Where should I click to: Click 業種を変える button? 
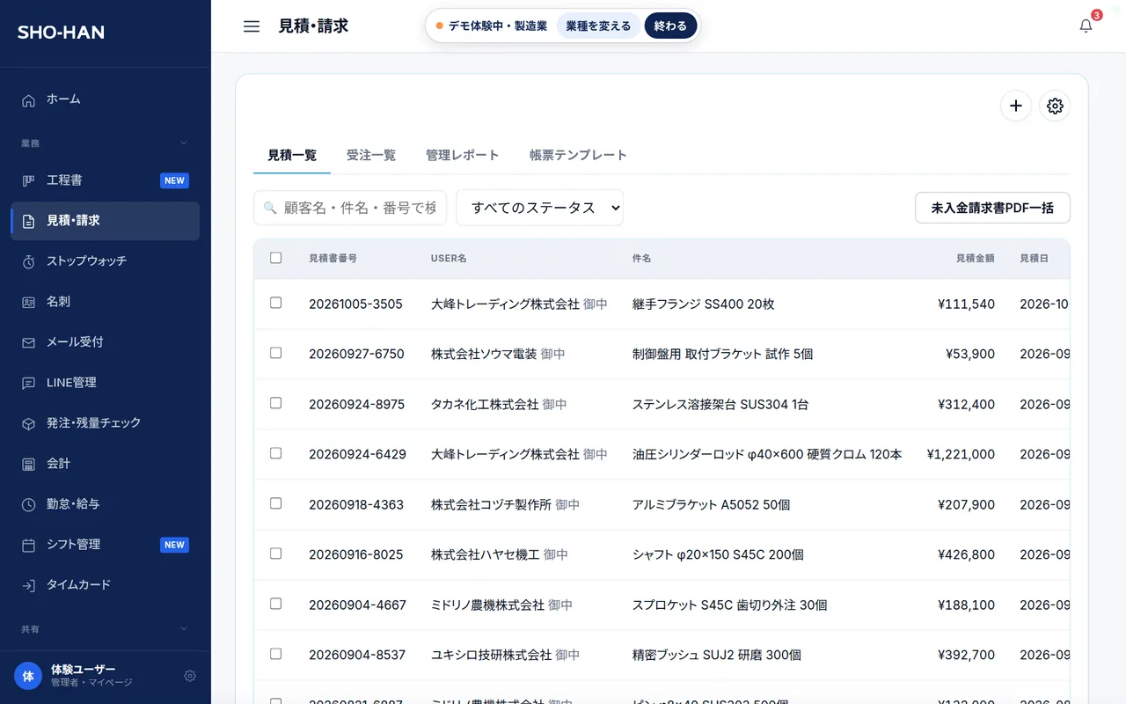click(x=599, y=26)
